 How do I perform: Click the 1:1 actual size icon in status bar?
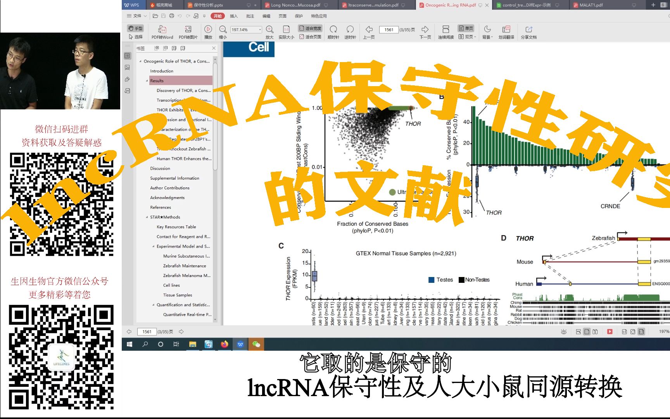[x=624, y=332]
